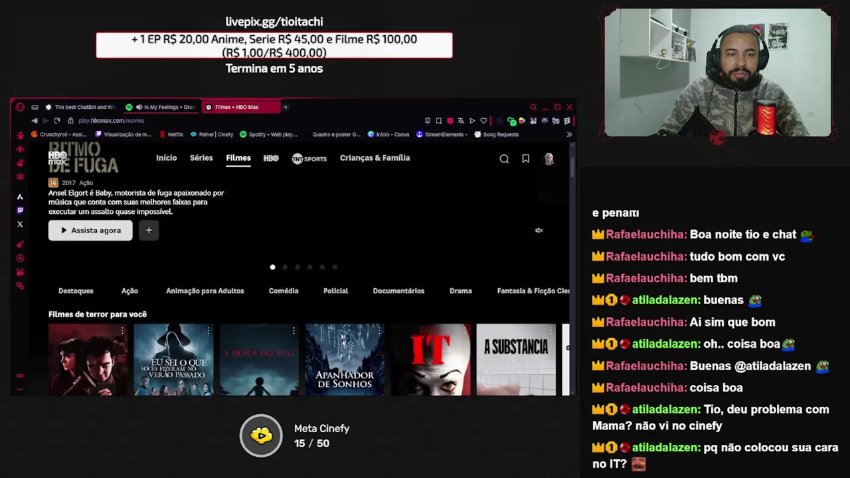Click the Assista agora button

tap(90, 230)
